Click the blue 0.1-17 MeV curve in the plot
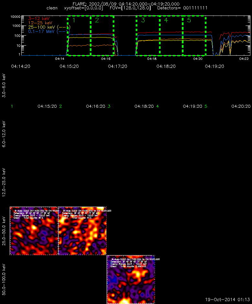This screenshot has height=304, width=252. pyautogui.click(x=174, y=35)
